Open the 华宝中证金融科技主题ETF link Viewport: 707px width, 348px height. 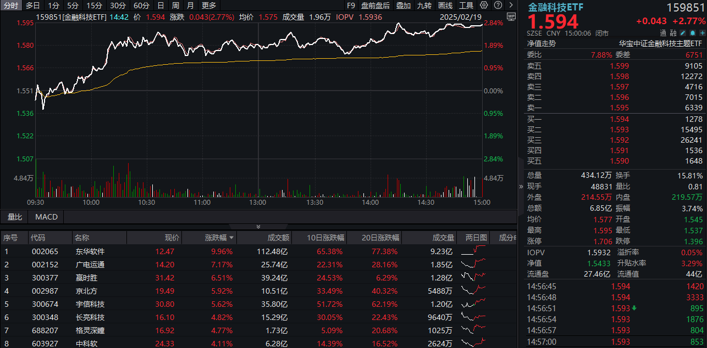[661, 43]
